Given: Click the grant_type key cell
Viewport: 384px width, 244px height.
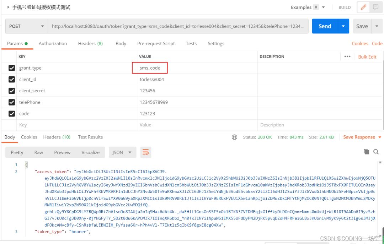Looking at the screenshot, I should [77, 68].
